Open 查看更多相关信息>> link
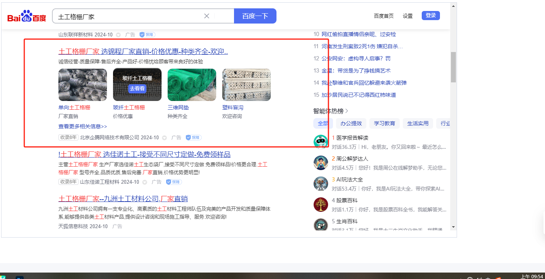Image resolution: width=545 pixels, height=279 pixels. coord(83,126)
